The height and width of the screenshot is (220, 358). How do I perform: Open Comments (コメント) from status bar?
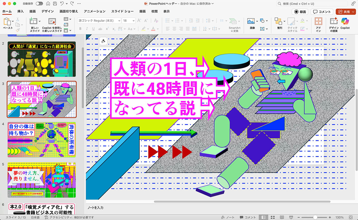point(248,217)
